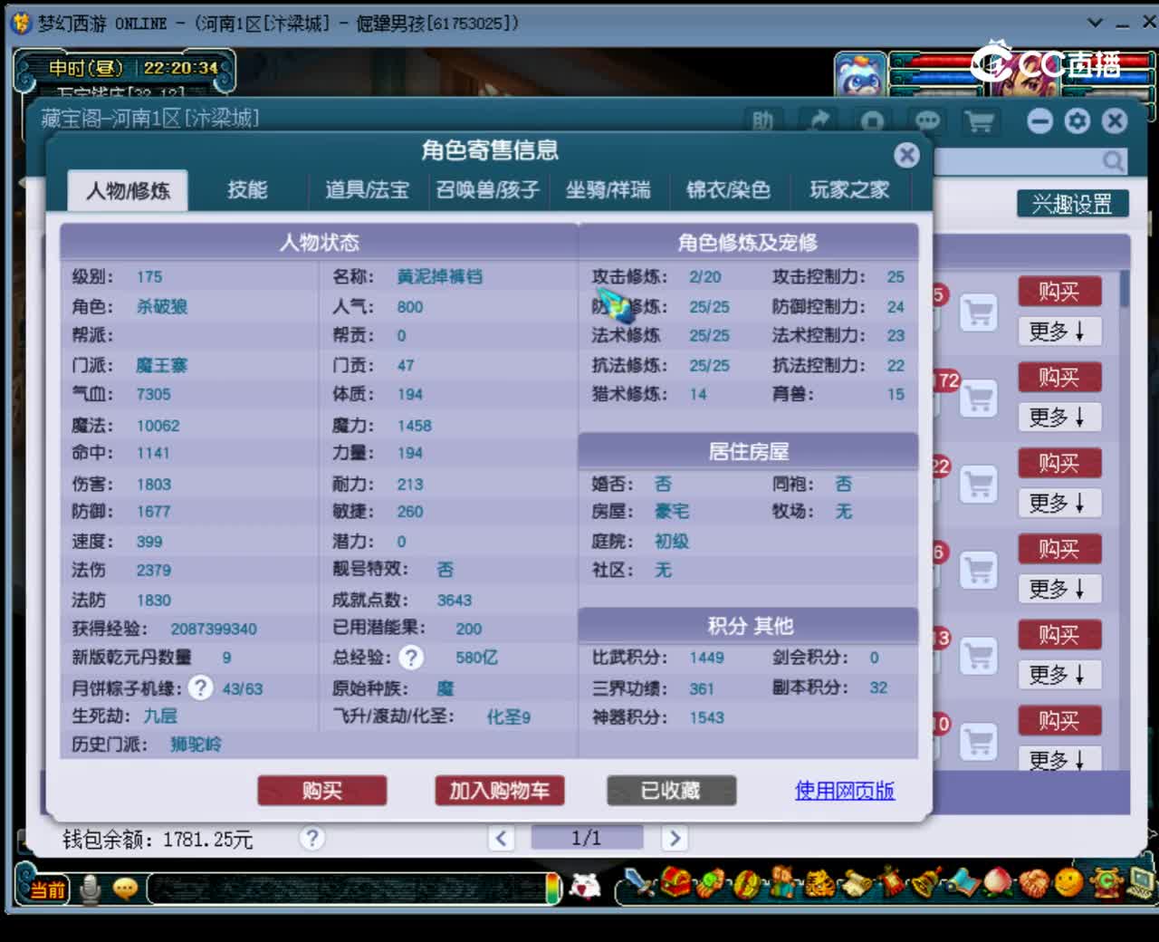Toggle the 当前 chat channel selector
1159x942 pixels.
[48, 889]
